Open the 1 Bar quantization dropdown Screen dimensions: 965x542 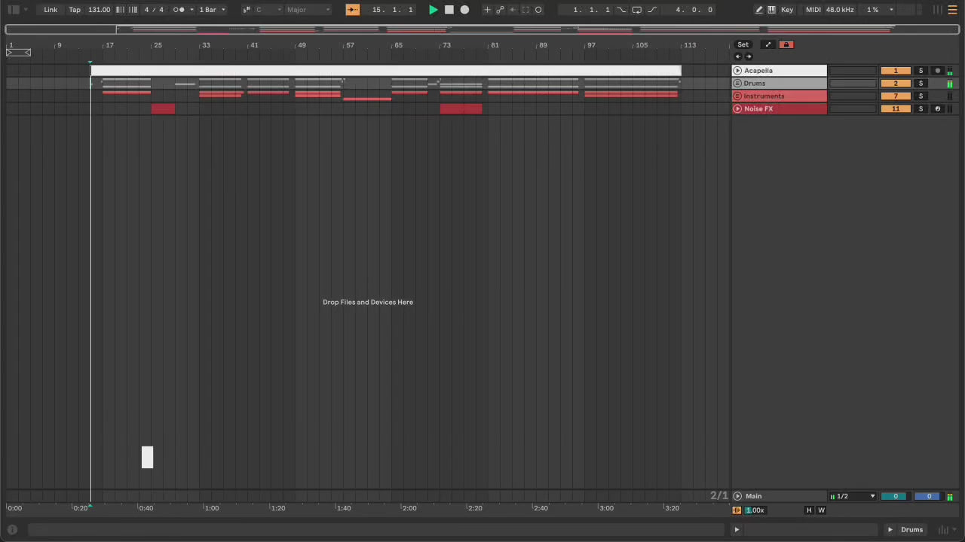(x=212, y=10)
